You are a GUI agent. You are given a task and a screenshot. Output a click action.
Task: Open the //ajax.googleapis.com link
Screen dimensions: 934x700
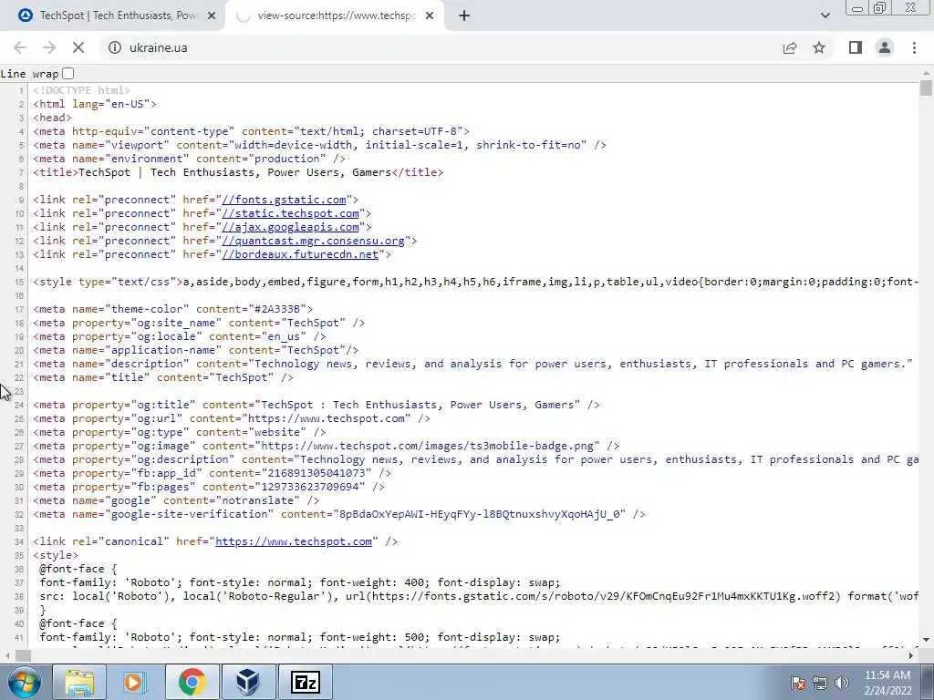point(290,227)
